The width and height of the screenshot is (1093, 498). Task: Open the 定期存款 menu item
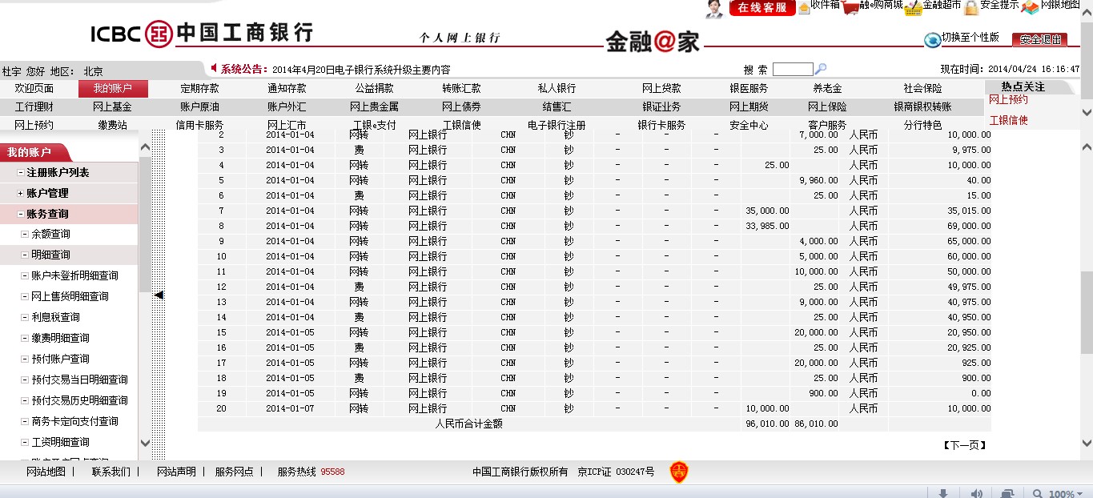click(199, 89)
